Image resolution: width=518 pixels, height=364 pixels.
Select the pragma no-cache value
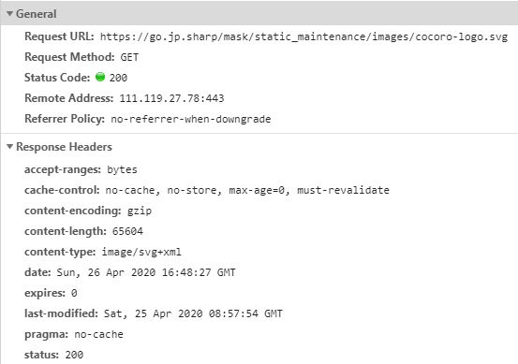pos(98,334)
